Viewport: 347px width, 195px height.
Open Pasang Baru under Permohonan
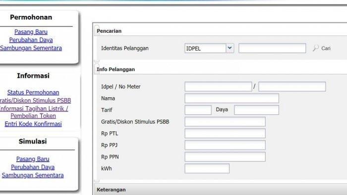coord(31,32)
